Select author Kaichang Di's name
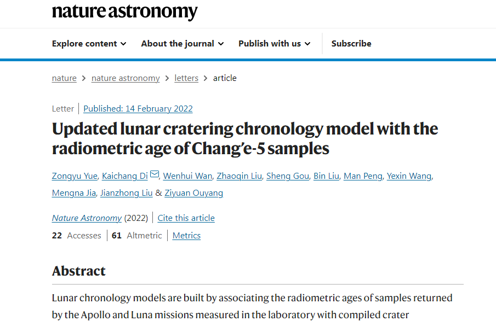Viewport: 496px width, 327px height. (x=125, y=176)
